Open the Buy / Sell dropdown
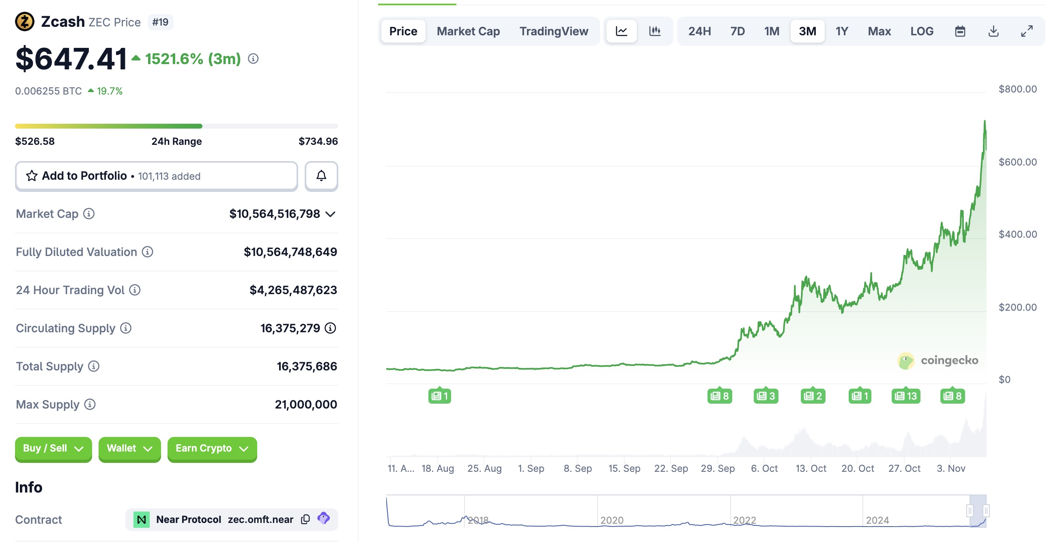 point(53,448)
